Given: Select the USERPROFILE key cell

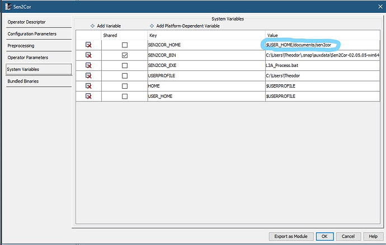Looking at the screenshot, I should tap(206, 75).
